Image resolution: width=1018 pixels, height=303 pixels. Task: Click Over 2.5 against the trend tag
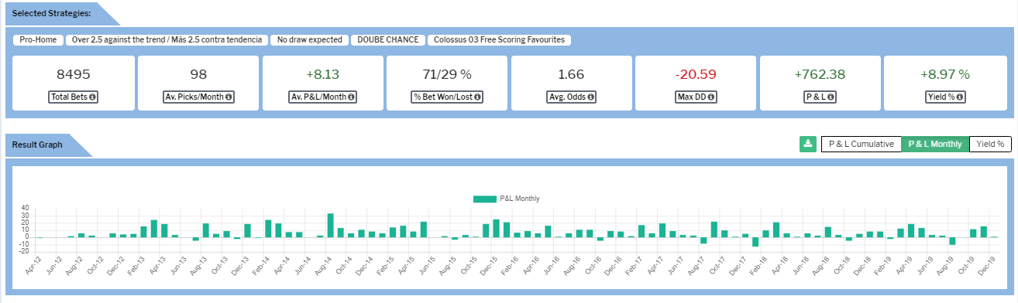167,39
